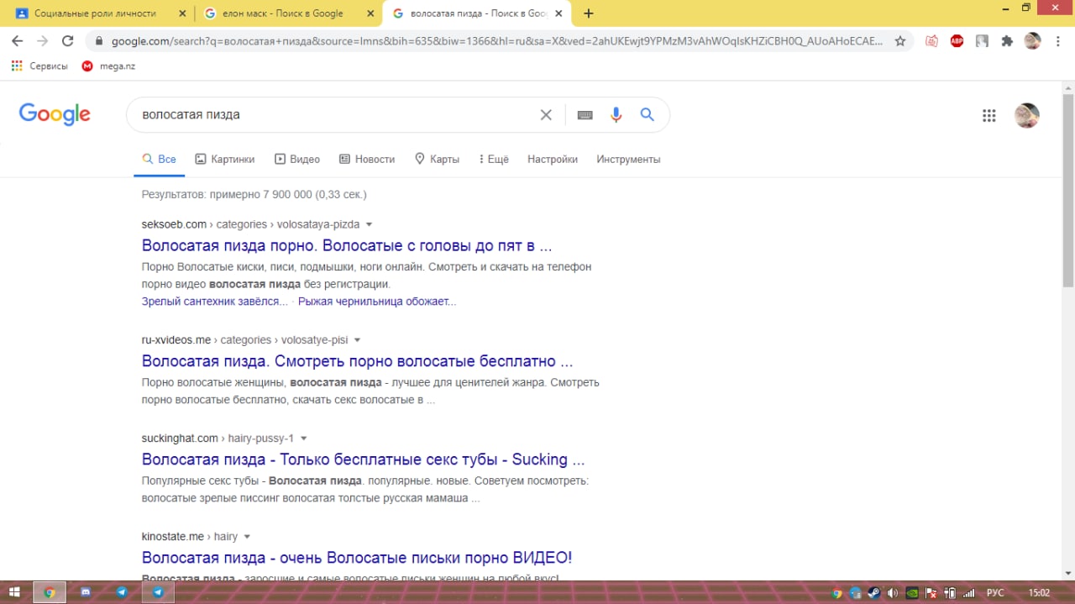This screenshot has height=604, width=1075.
Task: Open the Сервисы apps bookmark
Action: 39,66
